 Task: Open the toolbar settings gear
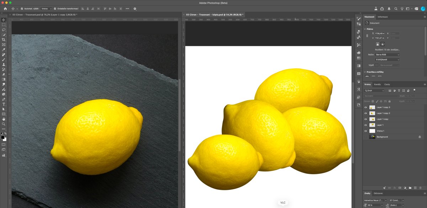pos(135,9)
